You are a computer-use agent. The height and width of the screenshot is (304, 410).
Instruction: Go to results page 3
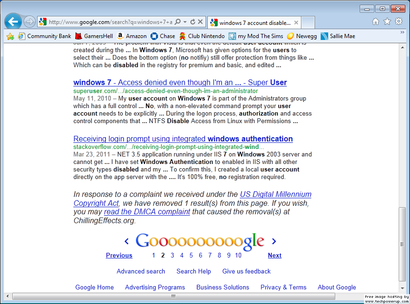tap(172, 255)
